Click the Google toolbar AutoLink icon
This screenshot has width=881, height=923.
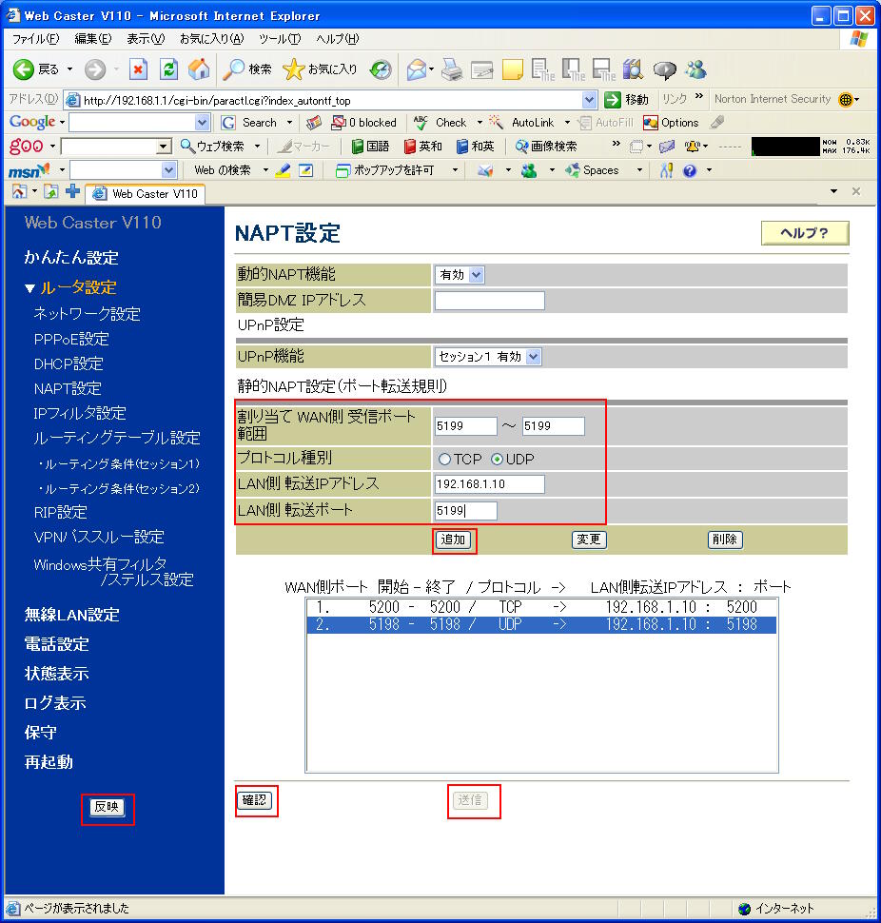496,123
